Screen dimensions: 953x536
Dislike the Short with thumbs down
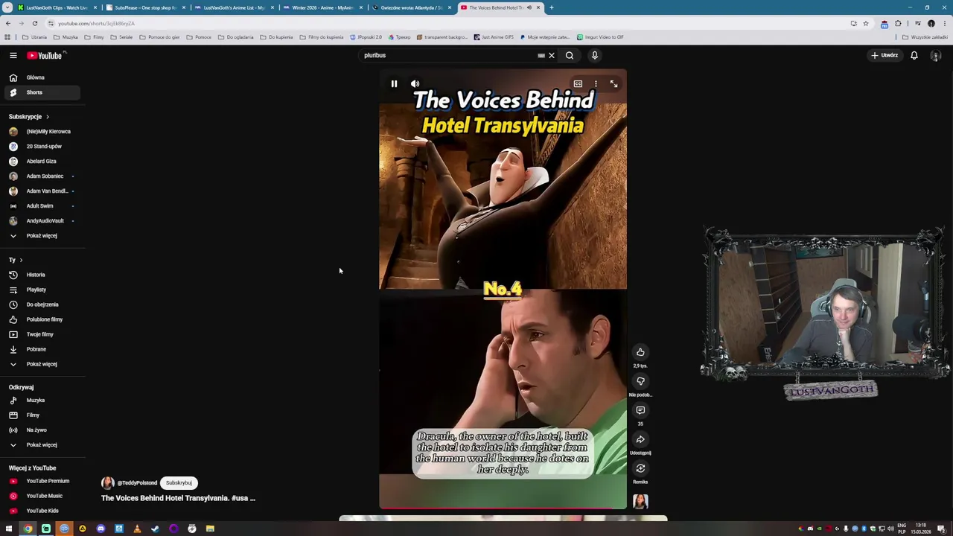coord(640,381)
